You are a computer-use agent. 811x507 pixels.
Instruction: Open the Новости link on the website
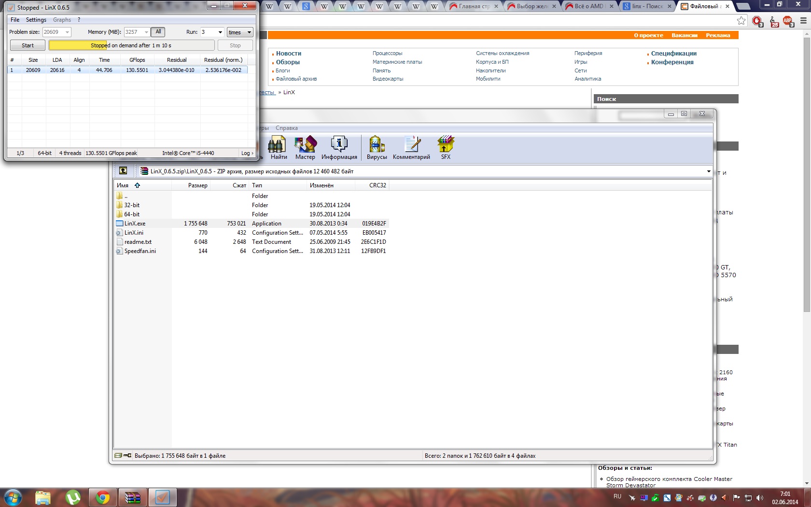[289, 54]
